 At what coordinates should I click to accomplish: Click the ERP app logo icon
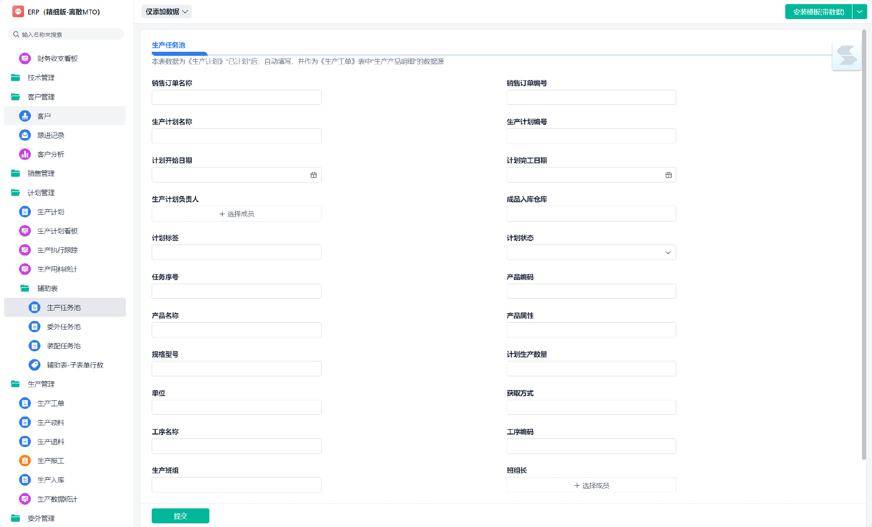tap(18, 12)
